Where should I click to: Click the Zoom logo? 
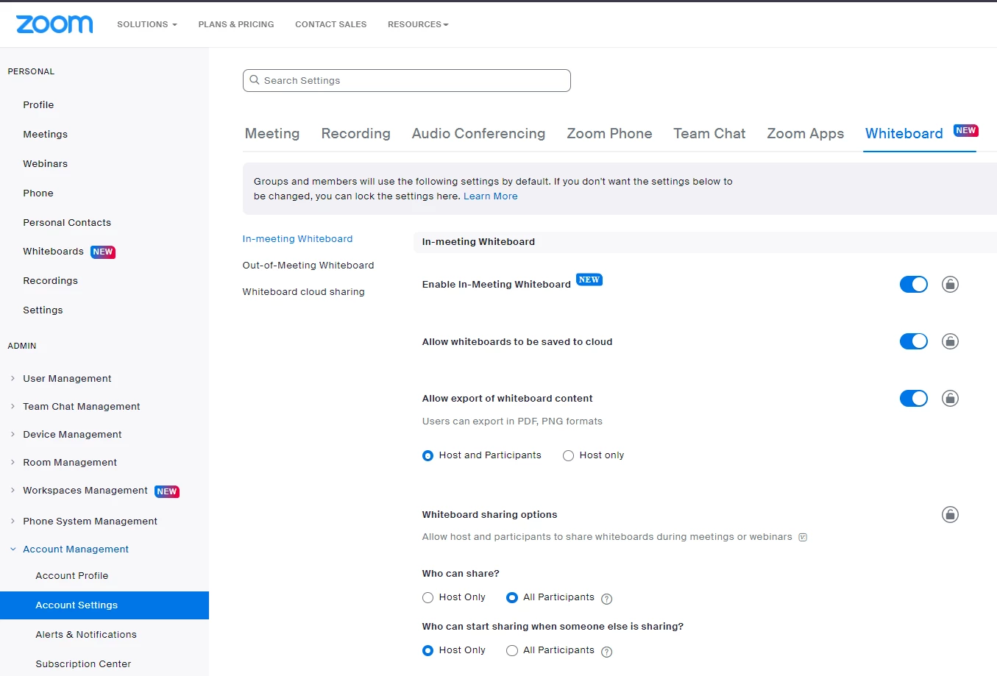[x=54, y=24]
